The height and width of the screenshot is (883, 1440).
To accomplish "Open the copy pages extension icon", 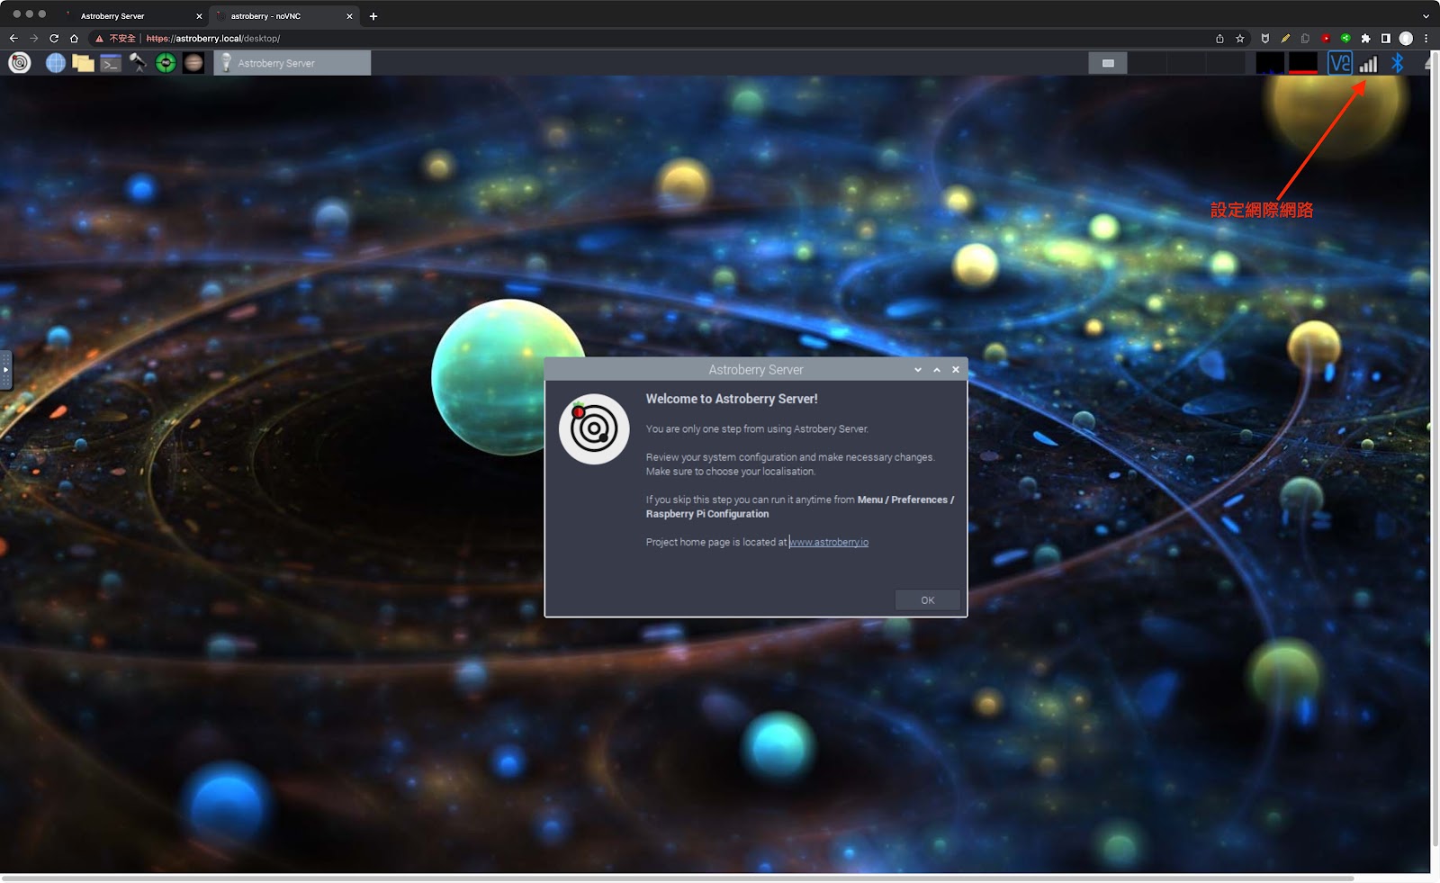I will click(x=1305, y=39).
